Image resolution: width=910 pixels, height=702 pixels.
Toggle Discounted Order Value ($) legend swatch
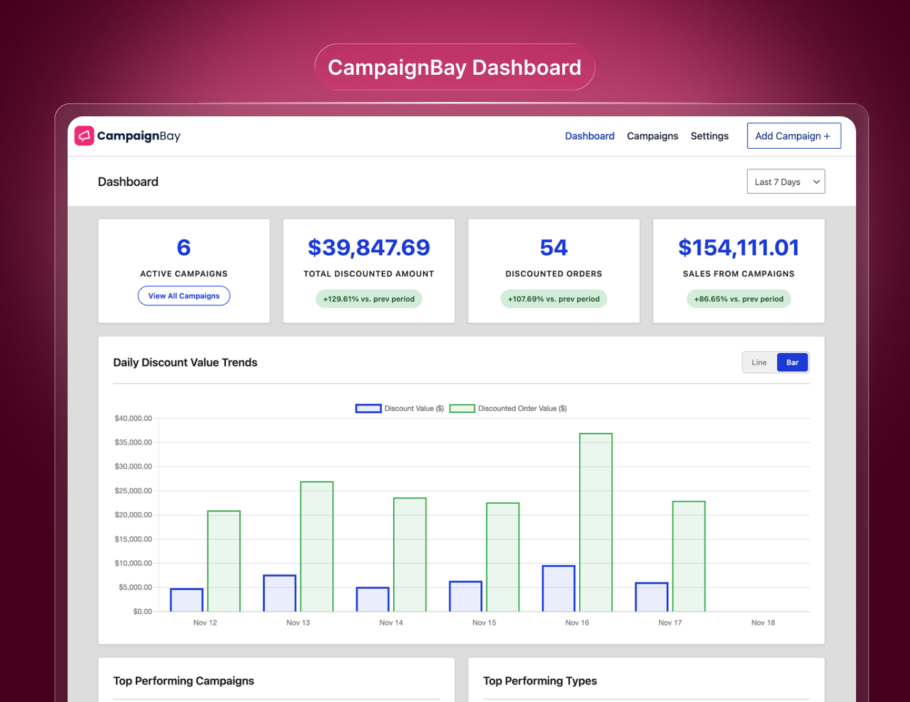tap(462, 409)
